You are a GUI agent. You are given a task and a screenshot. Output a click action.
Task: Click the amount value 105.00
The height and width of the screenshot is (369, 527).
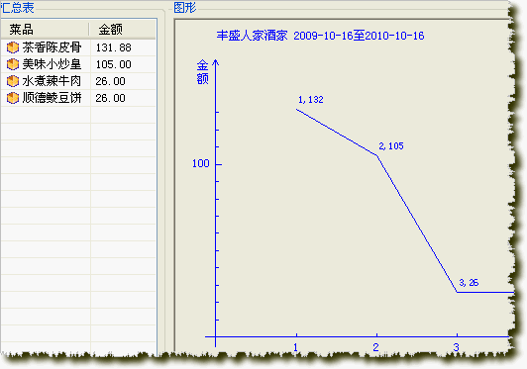(x=113, y=64)
